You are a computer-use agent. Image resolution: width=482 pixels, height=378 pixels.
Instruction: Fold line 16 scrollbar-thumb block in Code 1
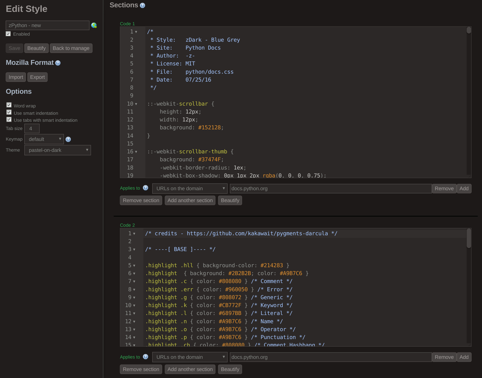coord(136,152)
